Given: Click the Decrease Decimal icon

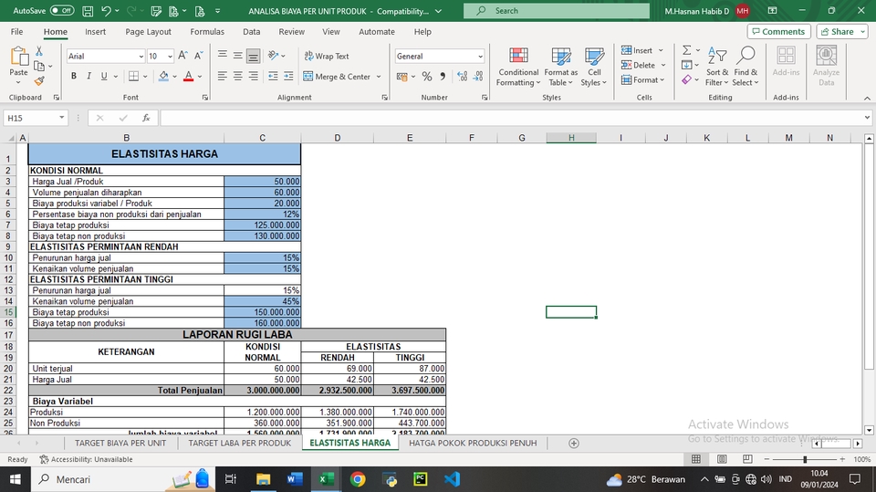Looking at the screenshot, I should point(478,77).
